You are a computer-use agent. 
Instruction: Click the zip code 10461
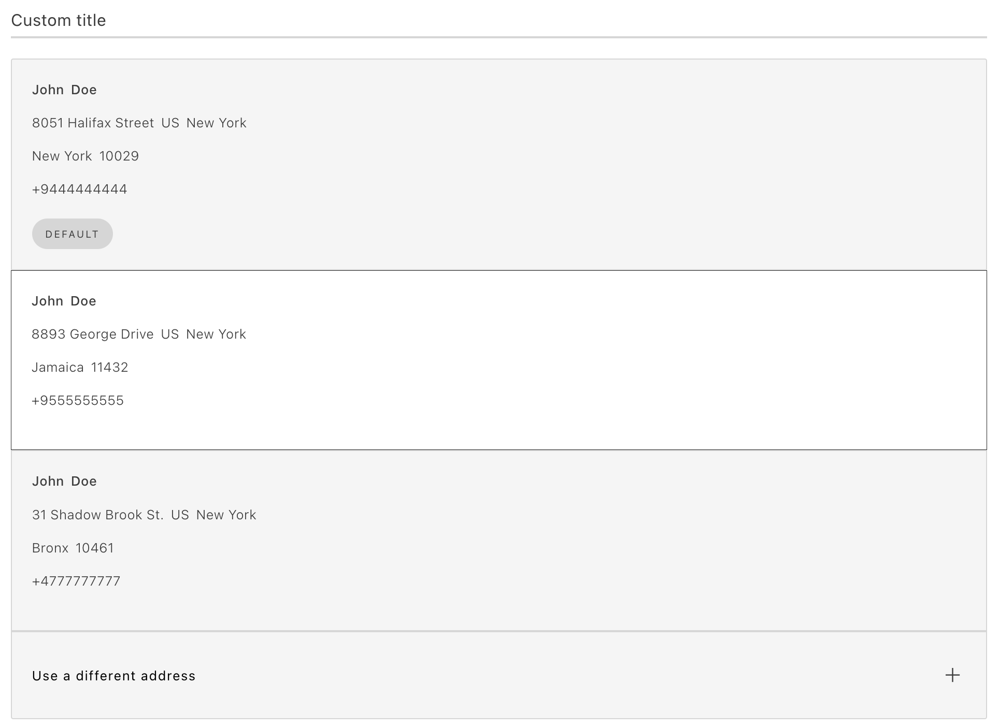tap(94, 548)
